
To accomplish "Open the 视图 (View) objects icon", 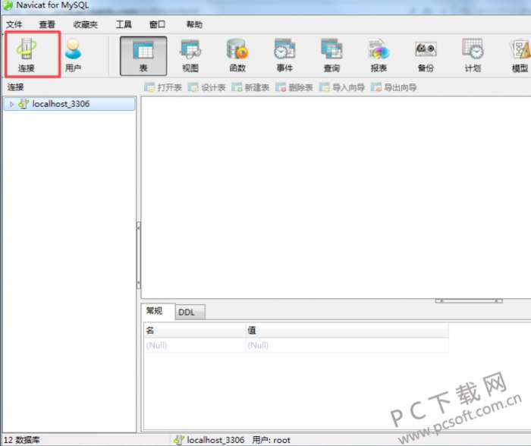I will click(x=190, y=56).
